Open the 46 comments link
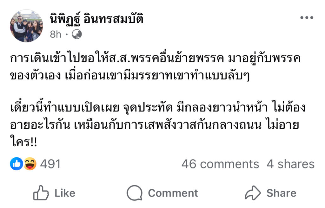The width and height of the screenshot is (325, 208). (220, 164)
